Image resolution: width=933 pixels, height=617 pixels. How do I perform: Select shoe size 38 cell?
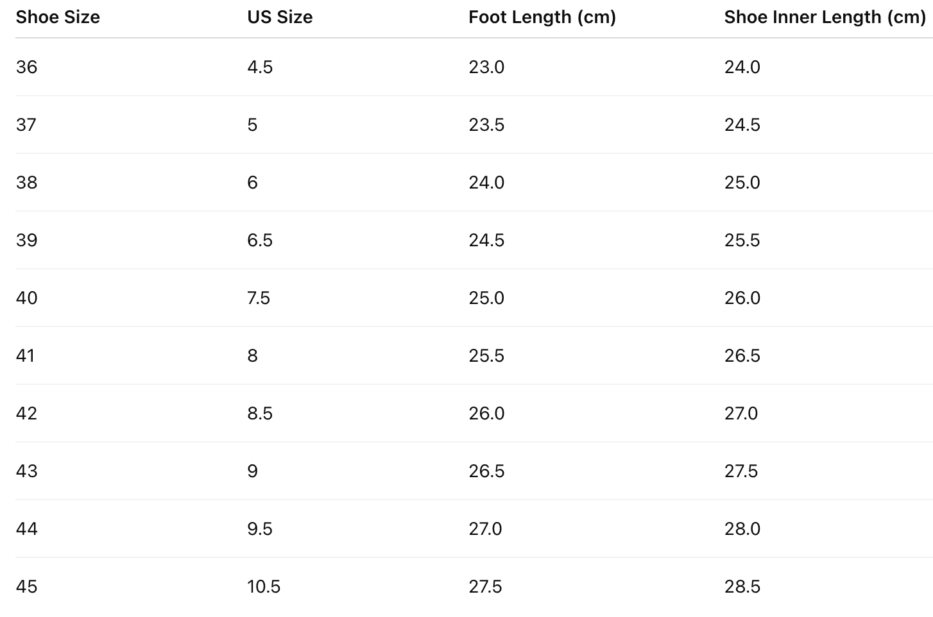(x=27, y=183)
